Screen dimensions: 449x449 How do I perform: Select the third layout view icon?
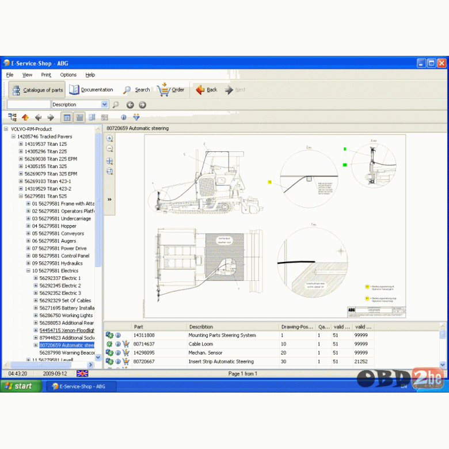(92, 117)
